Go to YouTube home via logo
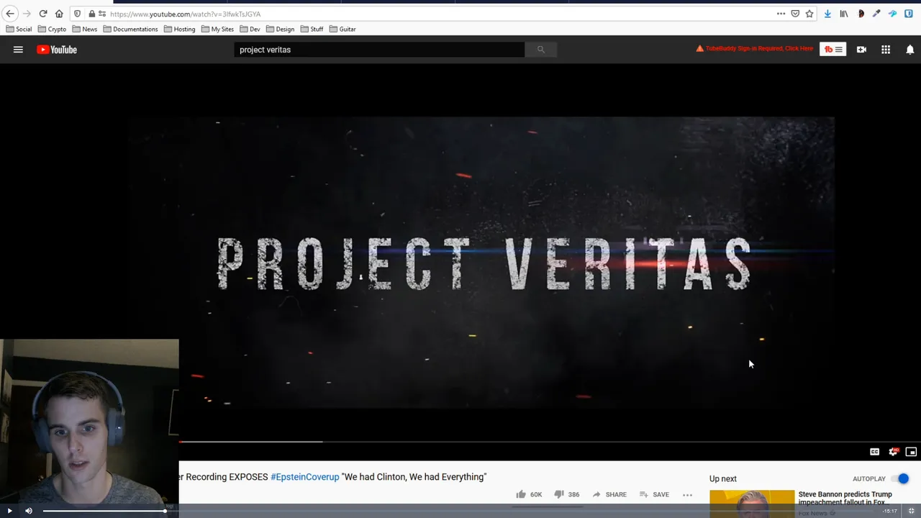This screenshot has width=921, height=518. pos(57,50)
